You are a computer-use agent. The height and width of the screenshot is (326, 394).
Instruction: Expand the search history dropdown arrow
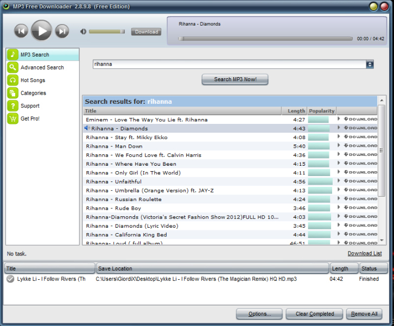click(370, 64)
